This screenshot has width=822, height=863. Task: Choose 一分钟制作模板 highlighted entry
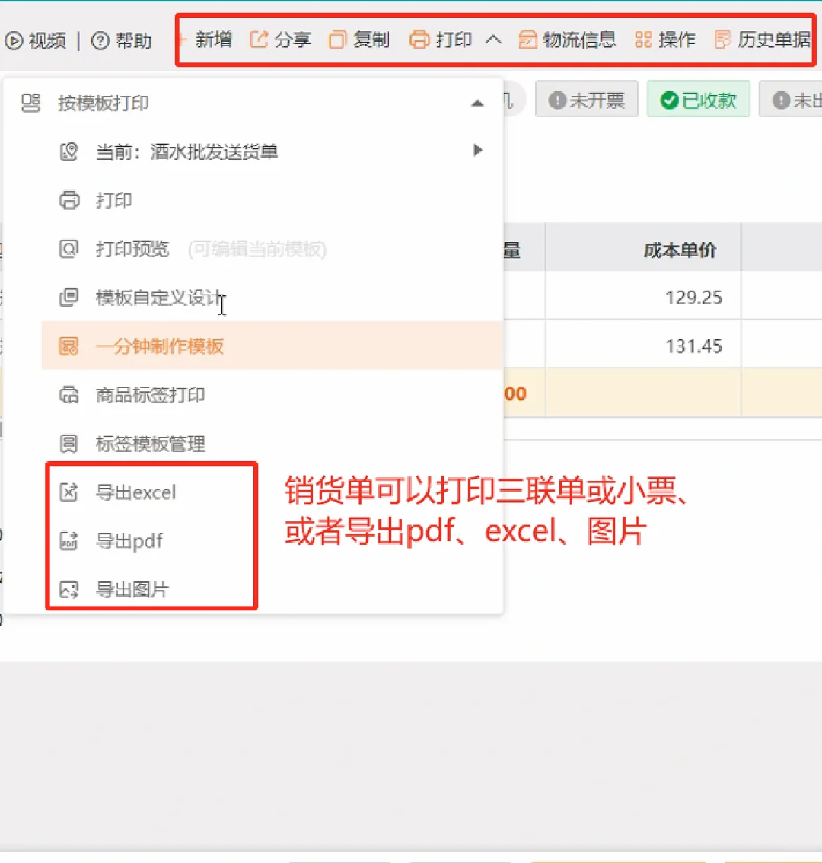point(272,346)
